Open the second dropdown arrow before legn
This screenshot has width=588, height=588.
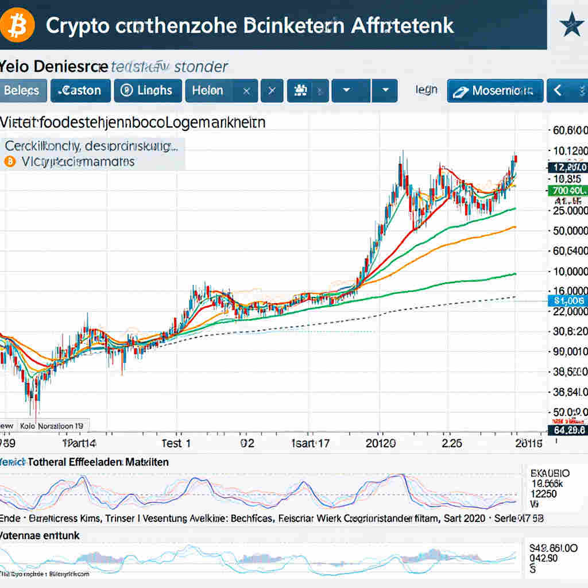point(385,91)
